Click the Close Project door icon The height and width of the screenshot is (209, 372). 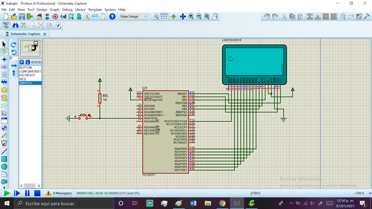(30, 17)
